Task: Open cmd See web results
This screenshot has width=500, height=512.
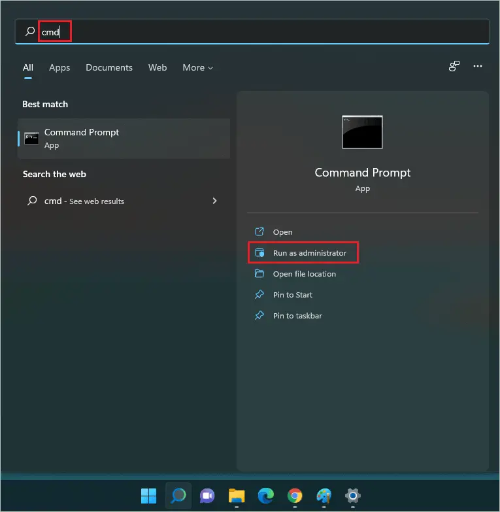Action: (124, 201)
